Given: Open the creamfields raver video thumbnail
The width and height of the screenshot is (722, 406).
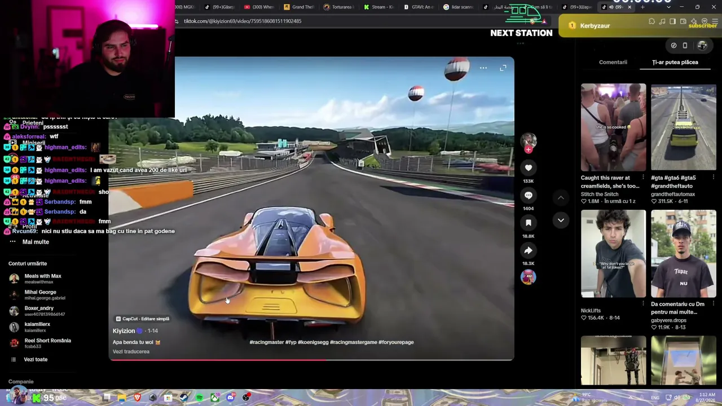Looking at the screenshot, I should (x=614, y=127).
